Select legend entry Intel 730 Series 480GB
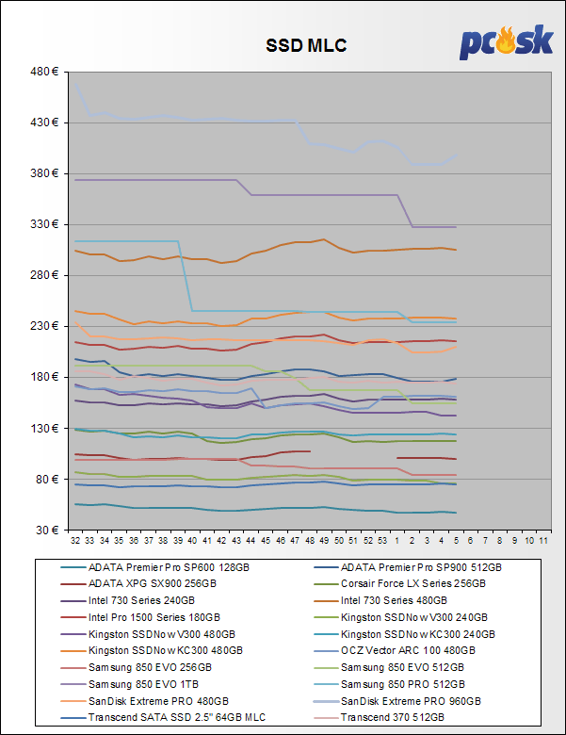Image resolution: width=566 pixels, height=735 pixels. (x=380, y=600)
